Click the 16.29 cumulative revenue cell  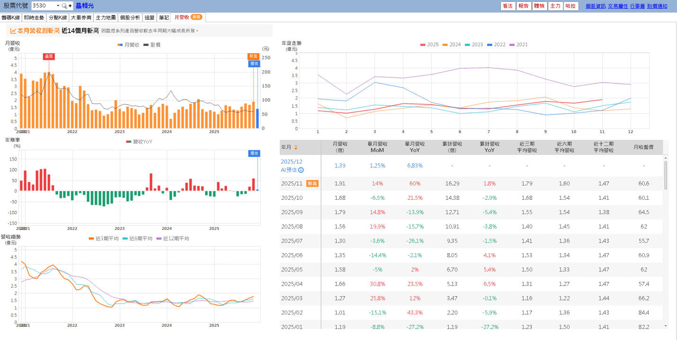[x=452, y=184]
